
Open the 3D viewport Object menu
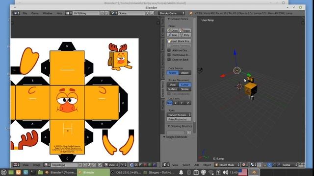(x=207, y=165)
